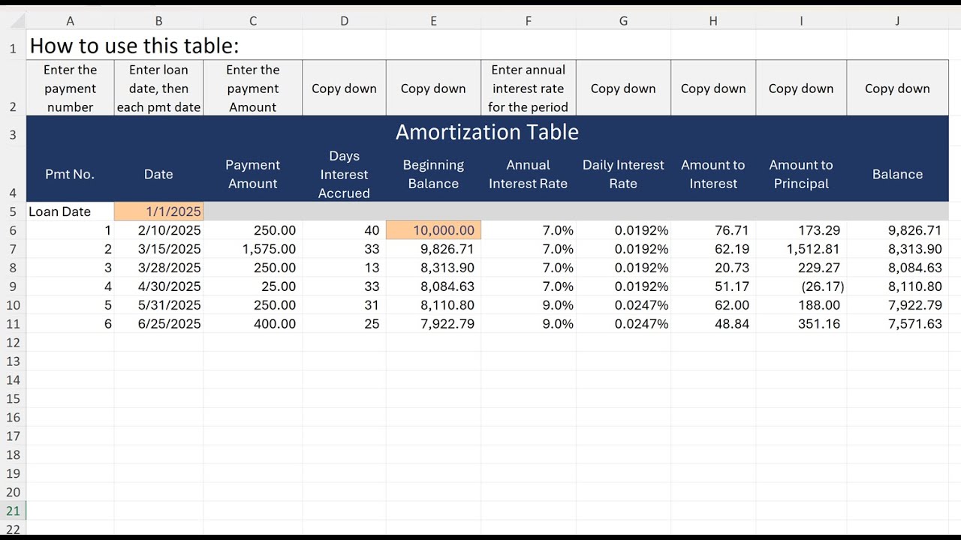The width and height of the screenshot is (961, 540).
Task: Click the 'Days Interest Accrued' header cell
Action: 344,174
